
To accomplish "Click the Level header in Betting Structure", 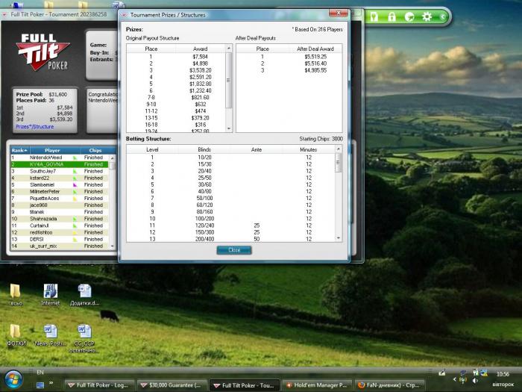I will click(152, 149).
